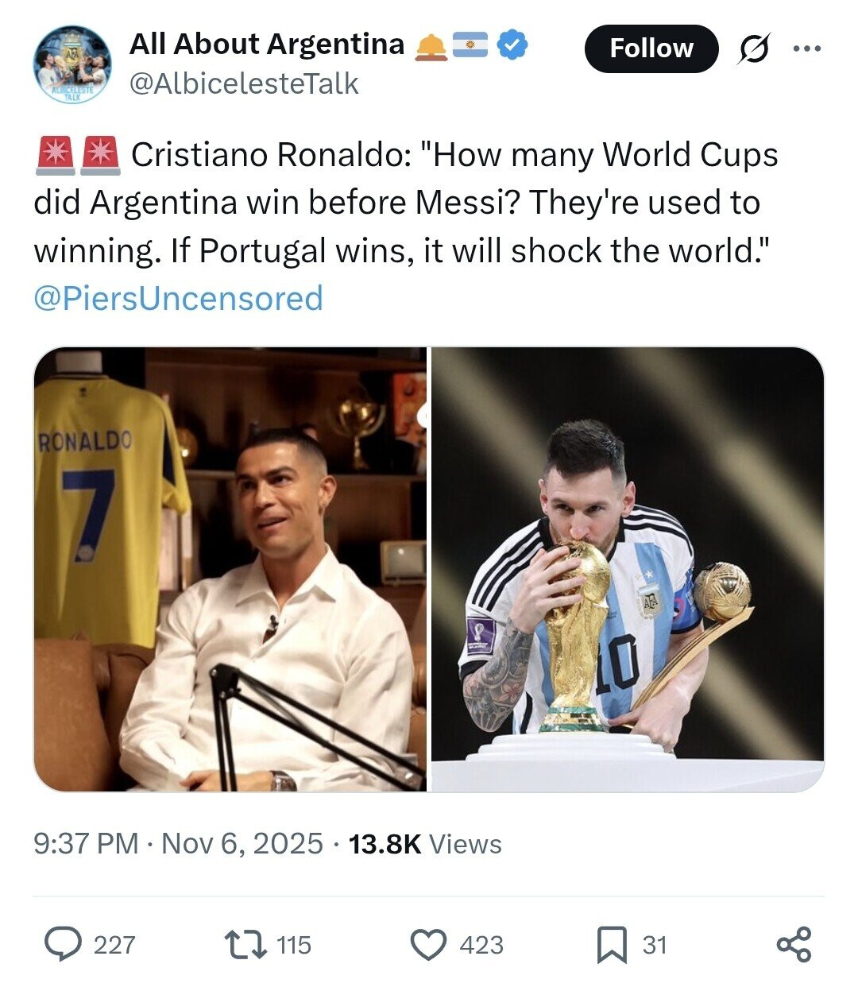Viewport: 858px width, 987px height.
Task: Open the Messi World Cup trophy photo
Action: coord(627,569)
